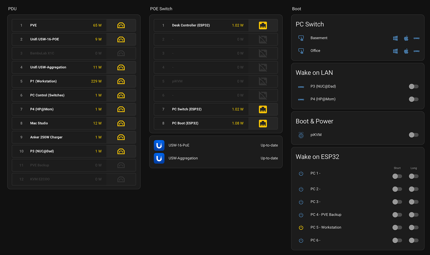
Task: Toggle PVE outlet plug icon
Action: point(121,25)
